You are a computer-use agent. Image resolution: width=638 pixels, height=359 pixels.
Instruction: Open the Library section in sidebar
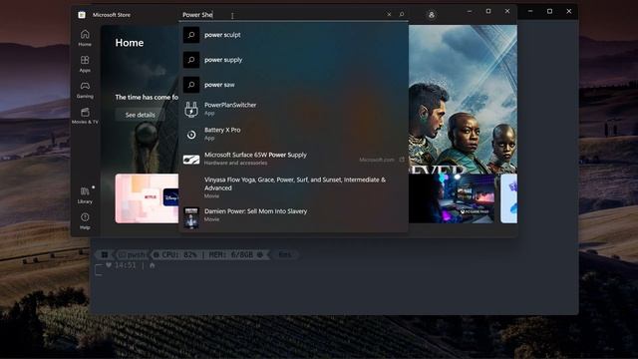point(85,195)
